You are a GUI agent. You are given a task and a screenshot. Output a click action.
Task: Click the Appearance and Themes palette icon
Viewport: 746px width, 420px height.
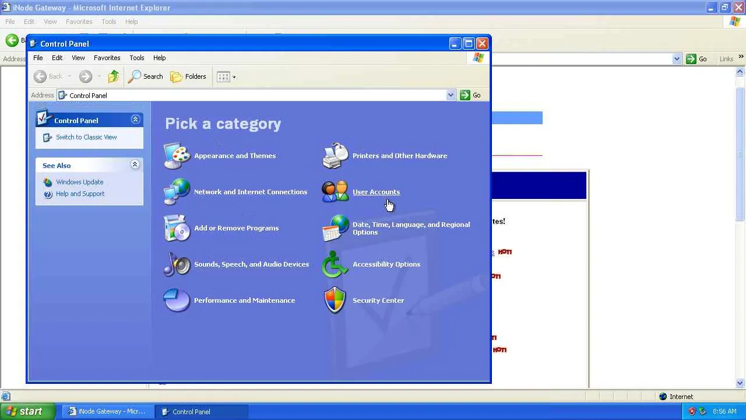click(177, 156)
